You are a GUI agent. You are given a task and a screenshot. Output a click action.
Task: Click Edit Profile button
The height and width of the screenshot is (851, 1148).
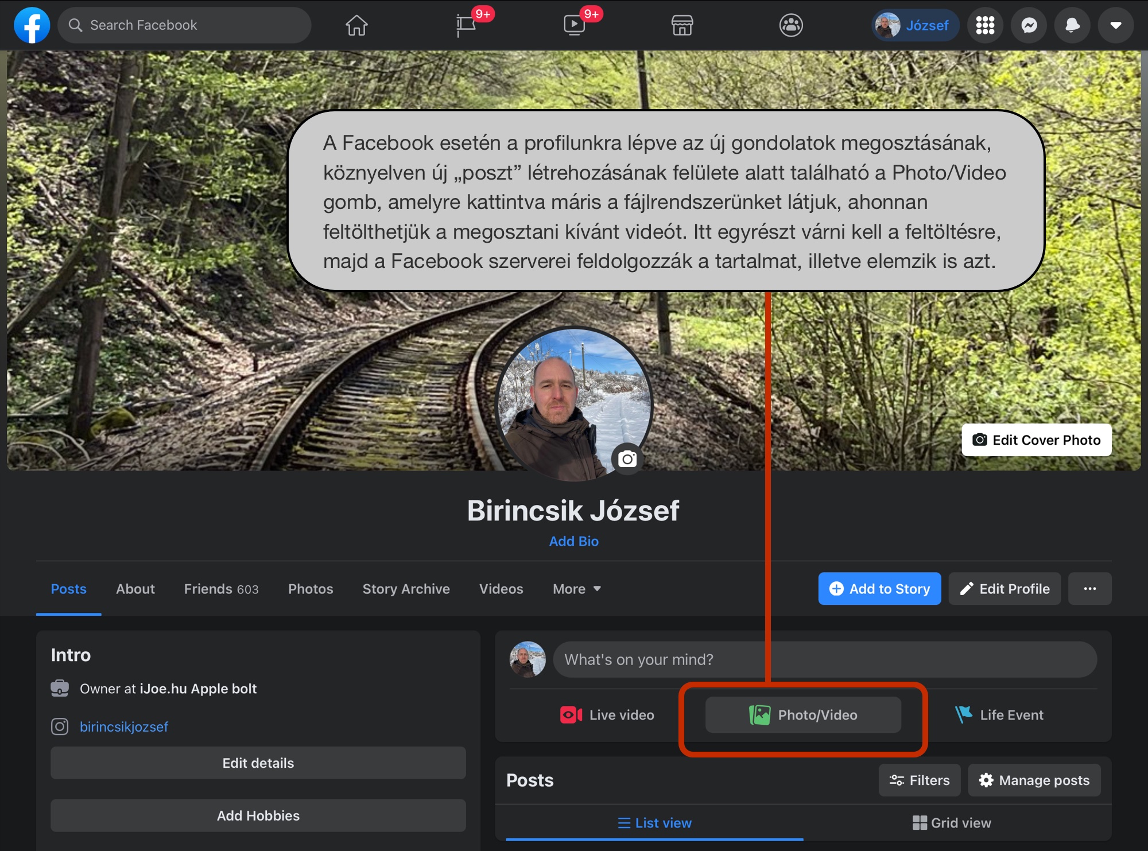(x=1004, y=589)
